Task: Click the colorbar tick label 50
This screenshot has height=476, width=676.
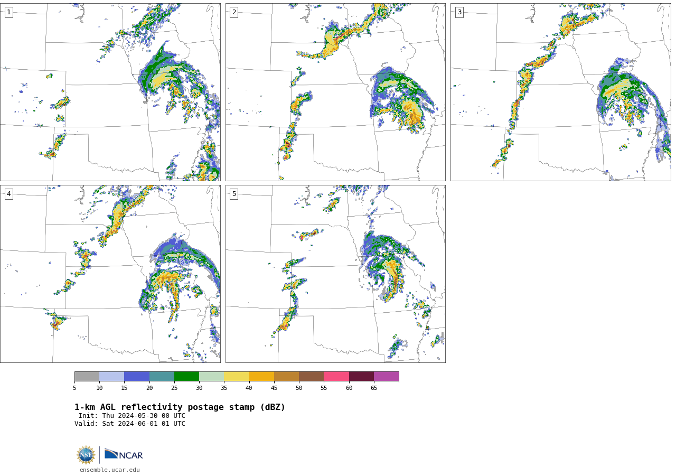Action: [x=299, y=388]
